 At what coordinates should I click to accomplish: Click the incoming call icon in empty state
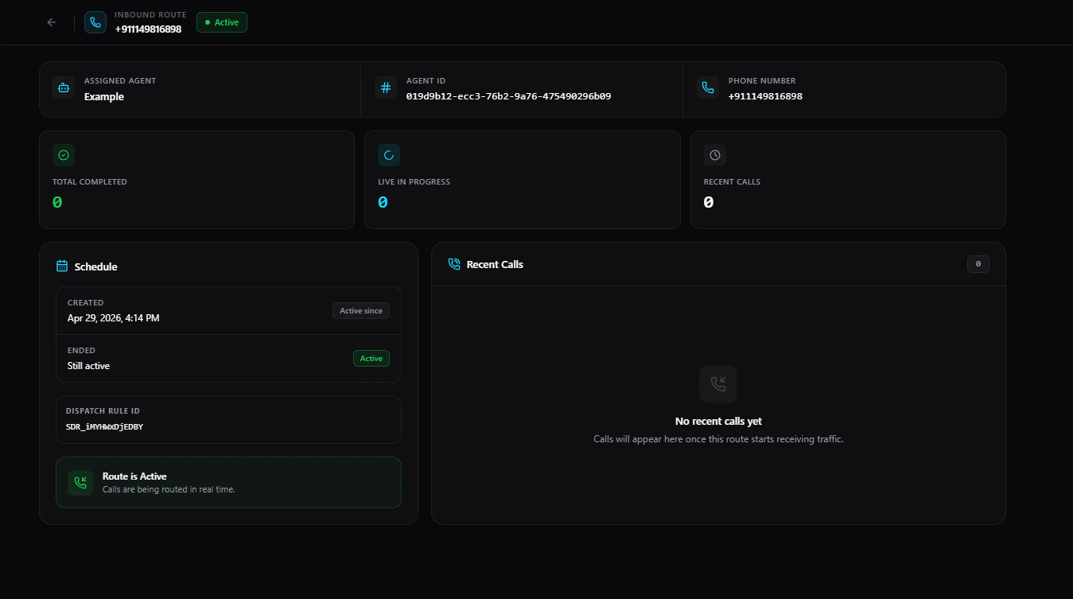(718, 384)
